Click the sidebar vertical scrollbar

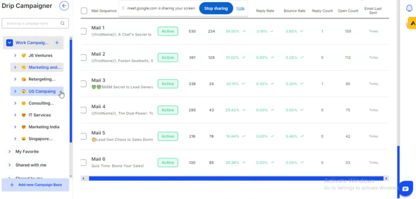(x=71, y=91)
